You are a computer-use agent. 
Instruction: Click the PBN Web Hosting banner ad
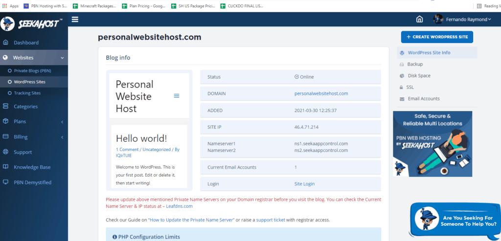tap(433, 144)
